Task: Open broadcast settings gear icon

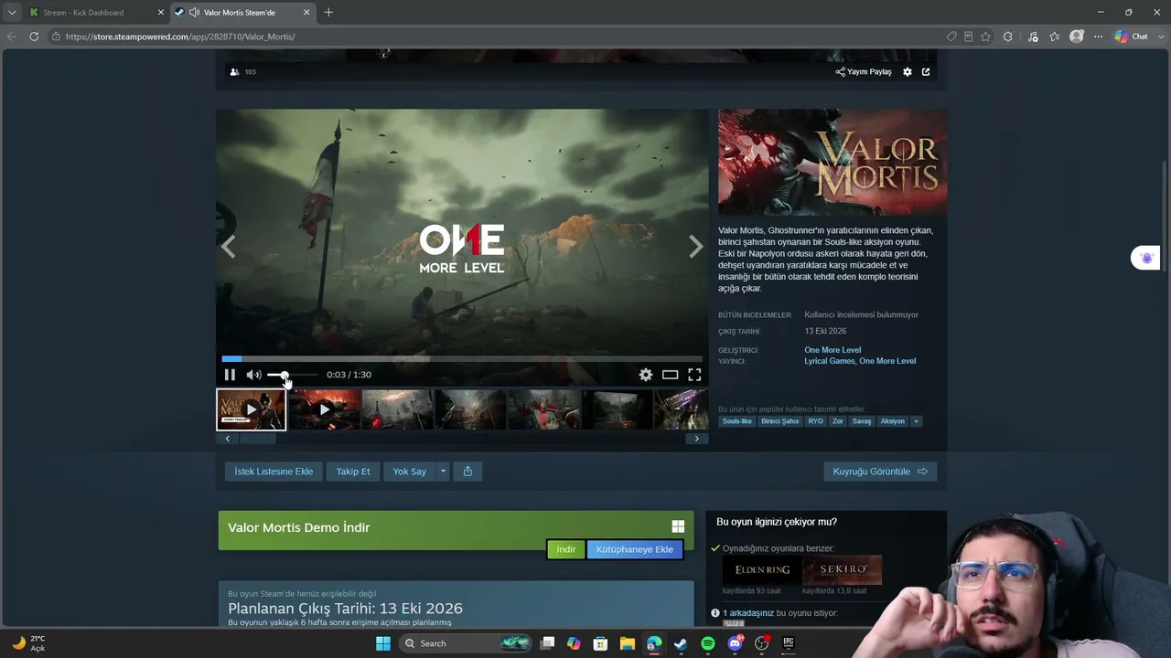Action: pyautogui.click(x=908, y=71)
